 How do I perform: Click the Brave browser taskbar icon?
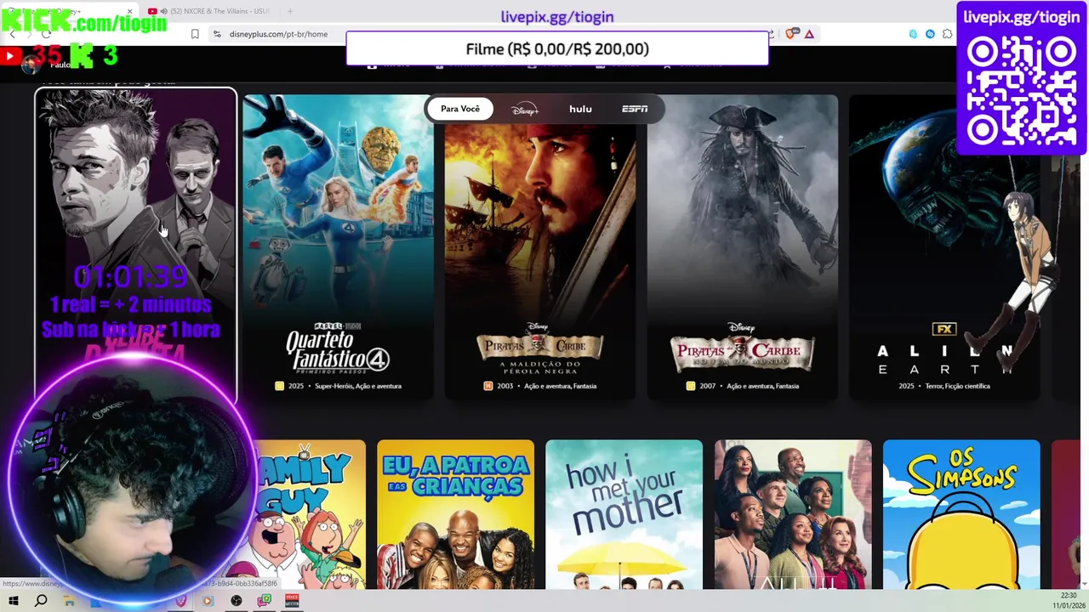coord(180,601)
